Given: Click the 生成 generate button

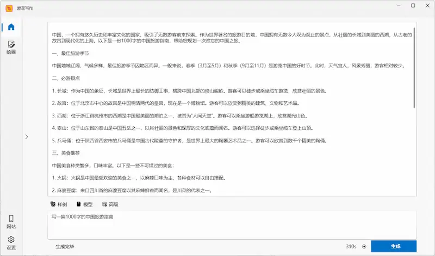Looking at the screenshot, I should tap(394, 246).
